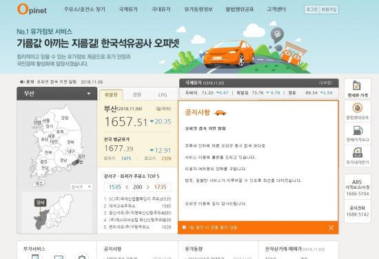Open the 국제유가 menu

[128, 9]
